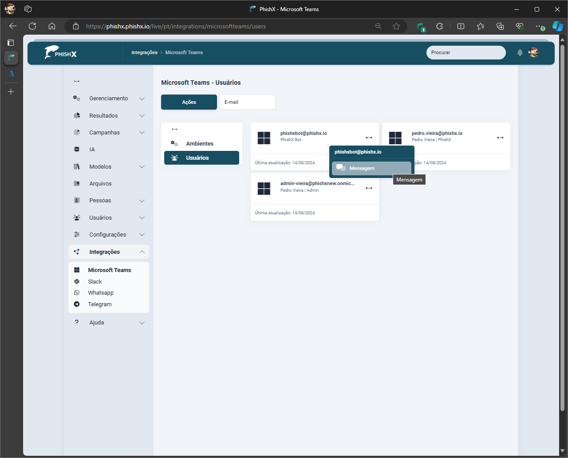Open options dots for admin-vieira card

click(369, 188)
